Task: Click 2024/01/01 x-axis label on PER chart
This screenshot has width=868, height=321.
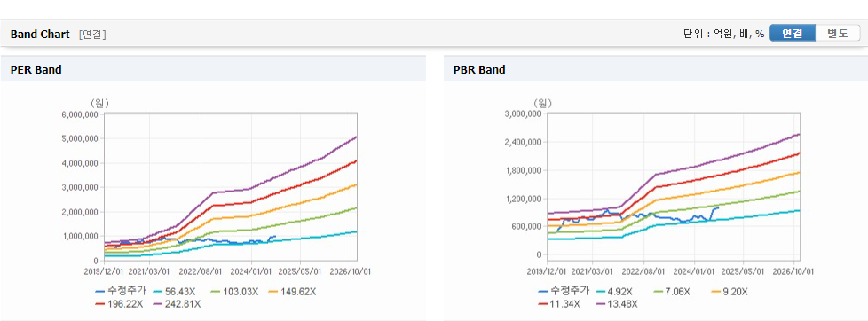Action: (251, 271)
